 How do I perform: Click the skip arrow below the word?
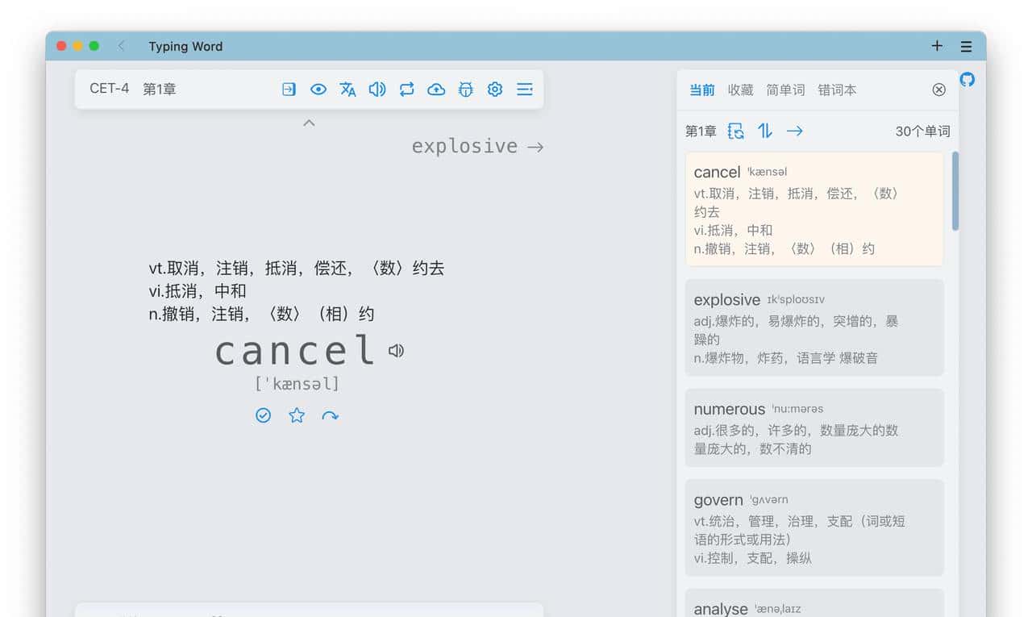pyautogui.click(x=331, y=415)
